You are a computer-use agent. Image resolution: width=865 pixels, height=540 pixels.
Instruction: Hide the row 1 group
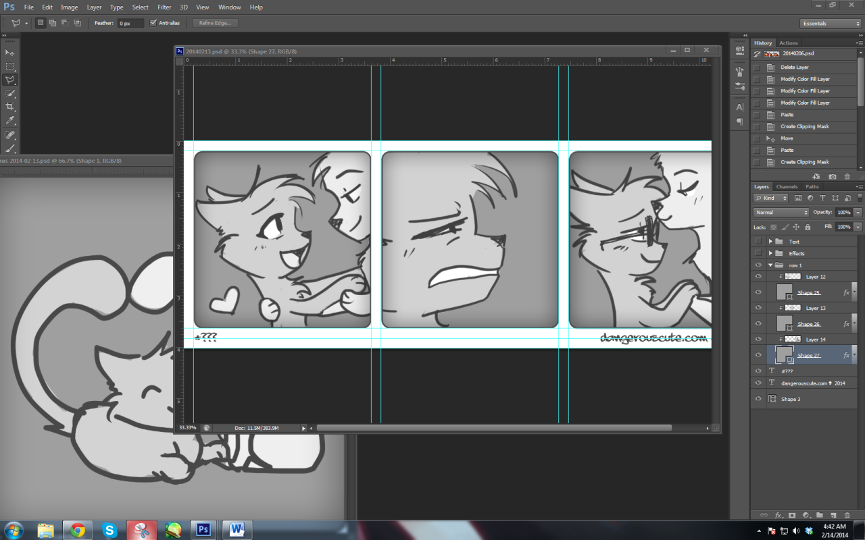point(758,265)
